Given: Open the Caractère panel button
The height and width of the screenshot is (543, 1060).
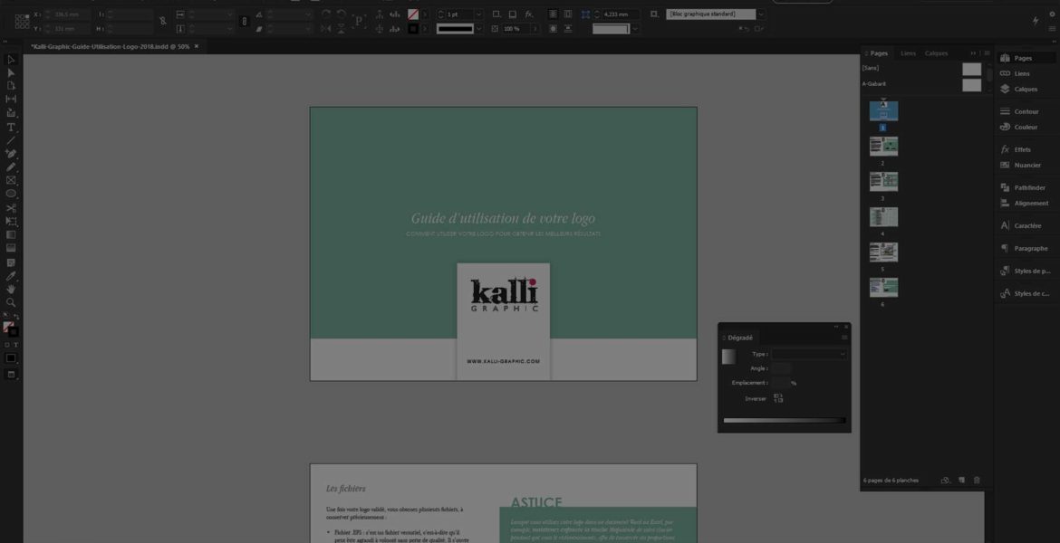Looking at the screenshot, I should [x=1026, y=225].
